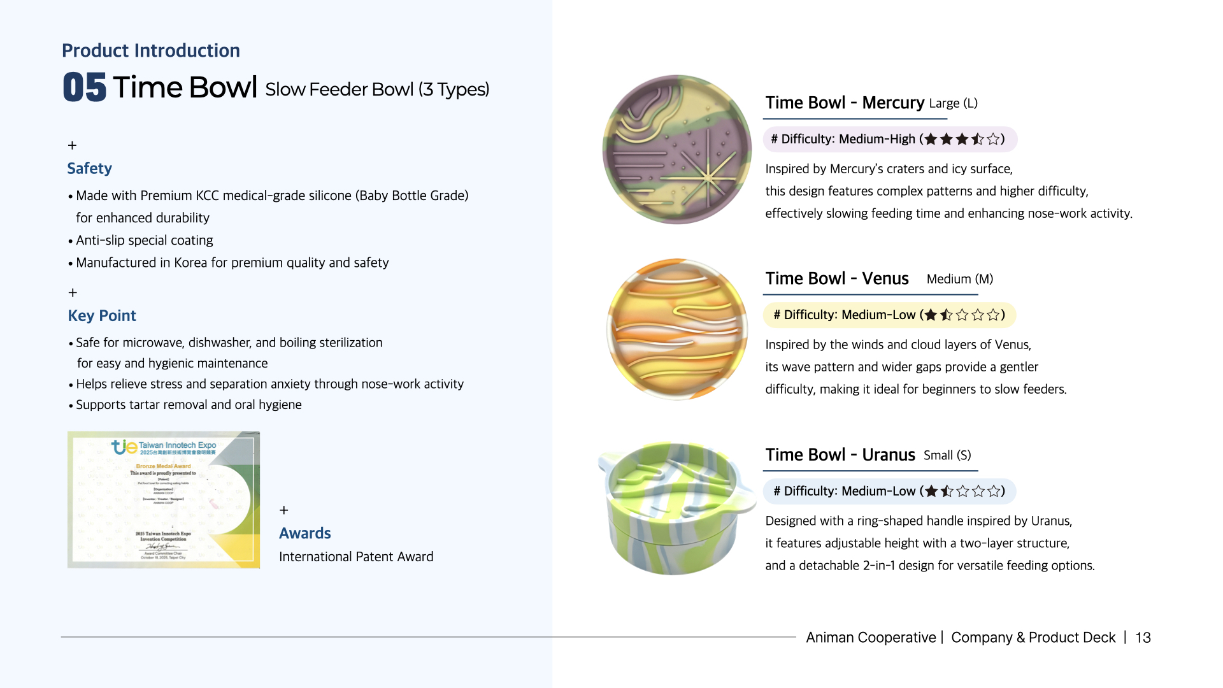This screenshot has height=688, width=1223.
Task: Click the plus sign above Key Point heading
Action: pos(73,292)
